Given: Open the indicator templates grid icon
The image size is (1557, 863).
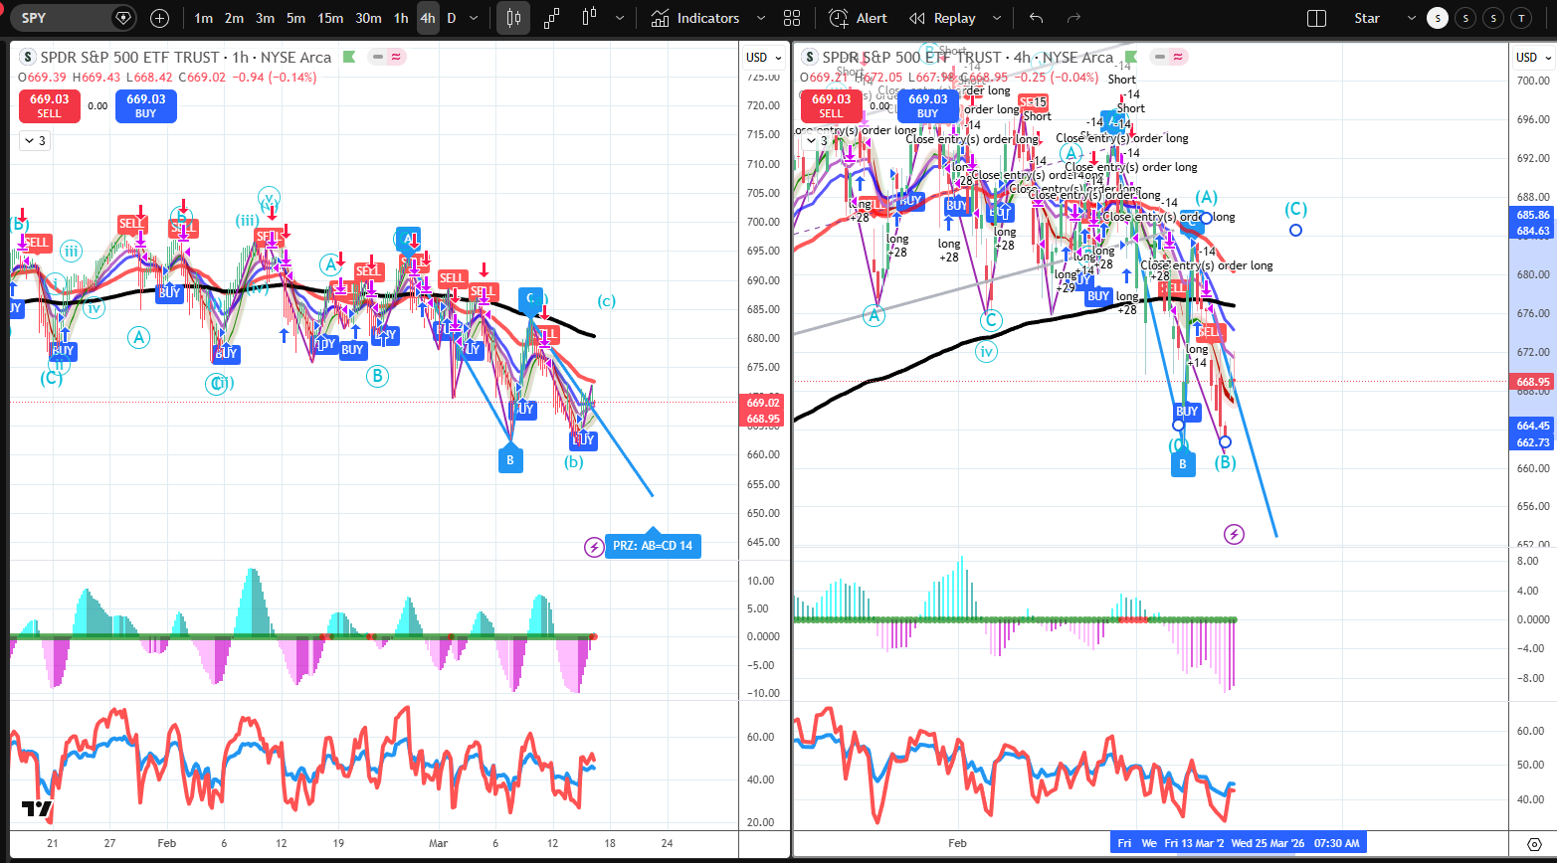Looking at the screenshot, I should point(792,18).
